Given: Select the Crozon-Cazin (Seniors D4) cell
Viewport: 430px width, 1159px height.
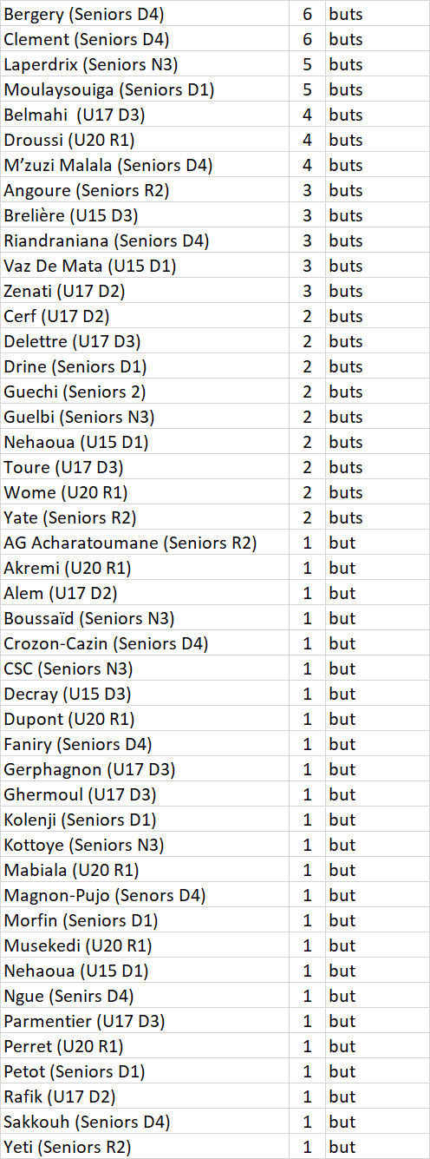Looking at the screenshot, I should [145, 643].
